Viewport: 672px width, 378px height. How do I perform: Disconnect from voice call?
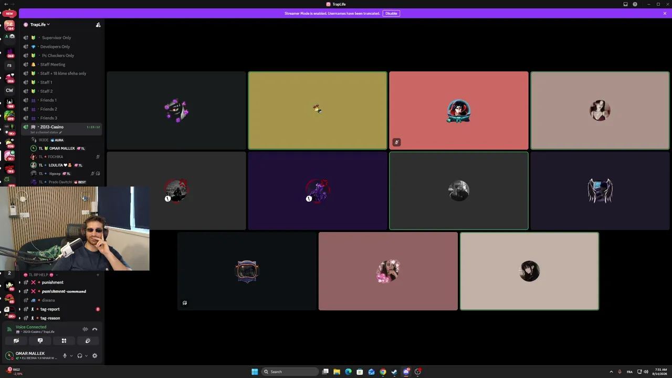(95, 329)
